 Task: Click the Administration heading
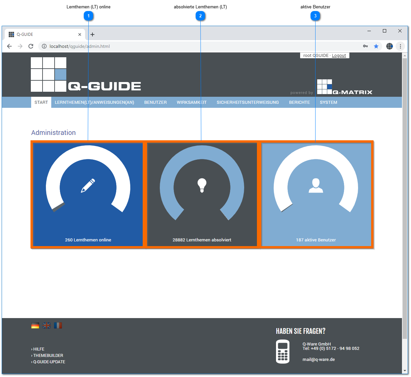pyautogui.click(x=54, y=133)
